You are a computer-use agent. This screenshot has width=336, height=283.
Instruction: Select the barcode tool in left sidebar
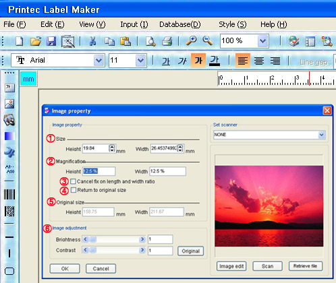[x=9, y=194]
